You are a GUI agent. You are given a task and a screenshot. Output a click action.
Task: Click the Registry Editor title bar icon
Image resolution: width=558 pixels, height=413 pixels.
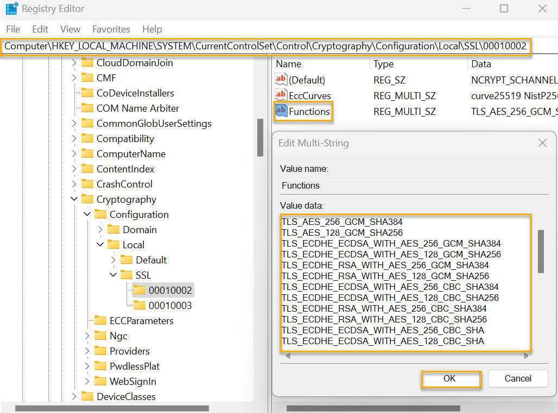(x=11, y=8)
